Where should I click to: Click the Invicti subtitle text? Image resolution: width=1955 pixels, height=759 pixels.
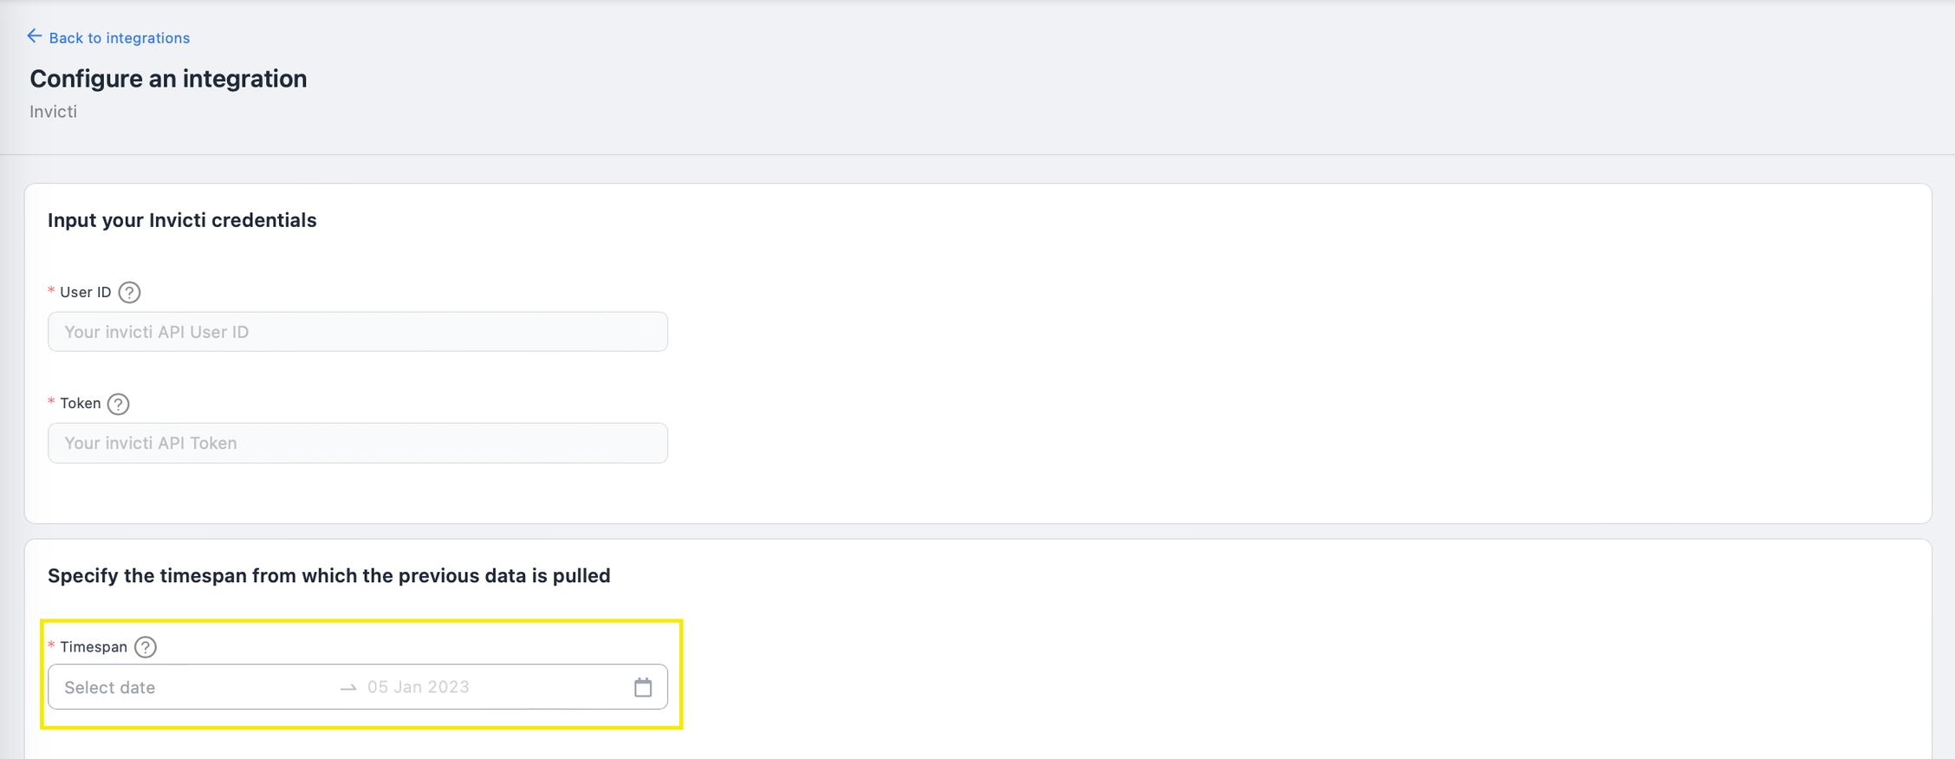coord(53,112)
